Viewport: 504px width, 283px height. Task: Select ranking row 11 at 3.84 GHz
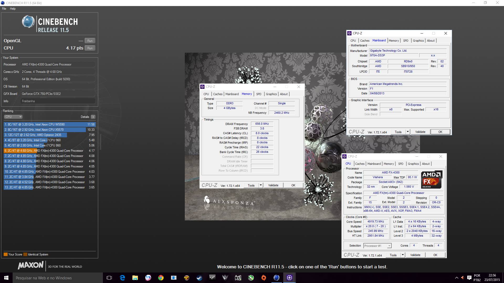click(49, 177)
